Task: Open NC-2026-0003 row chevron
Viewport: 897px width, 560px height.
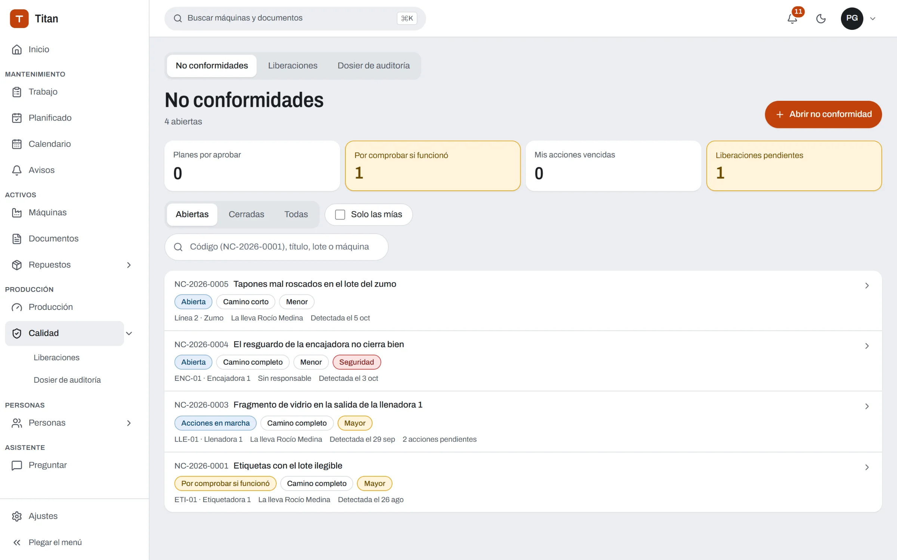Action: tap(867, 406)
